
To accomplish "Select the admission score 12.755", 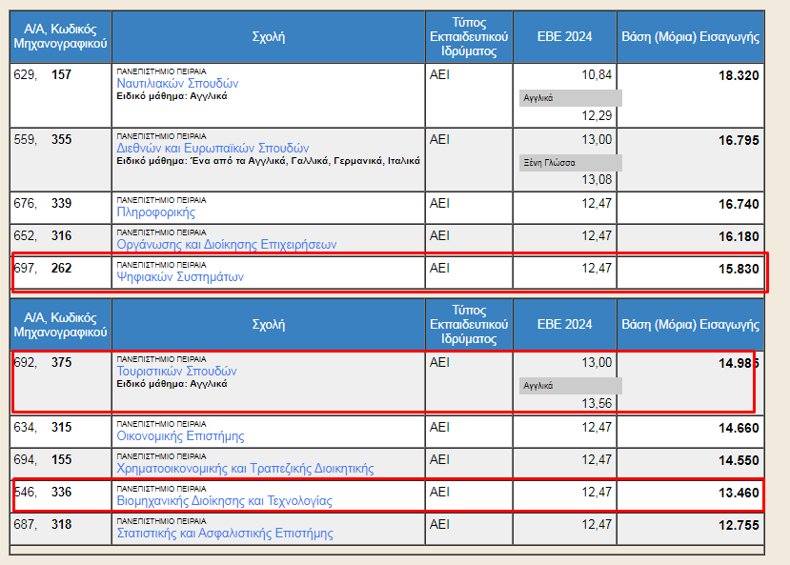I will click(x=739, y=525).
